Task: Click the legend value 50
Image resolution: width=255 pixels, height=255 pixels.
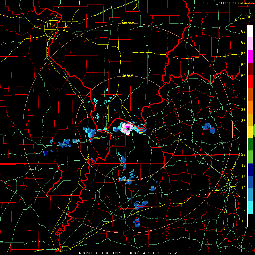Action: point(243,76)
